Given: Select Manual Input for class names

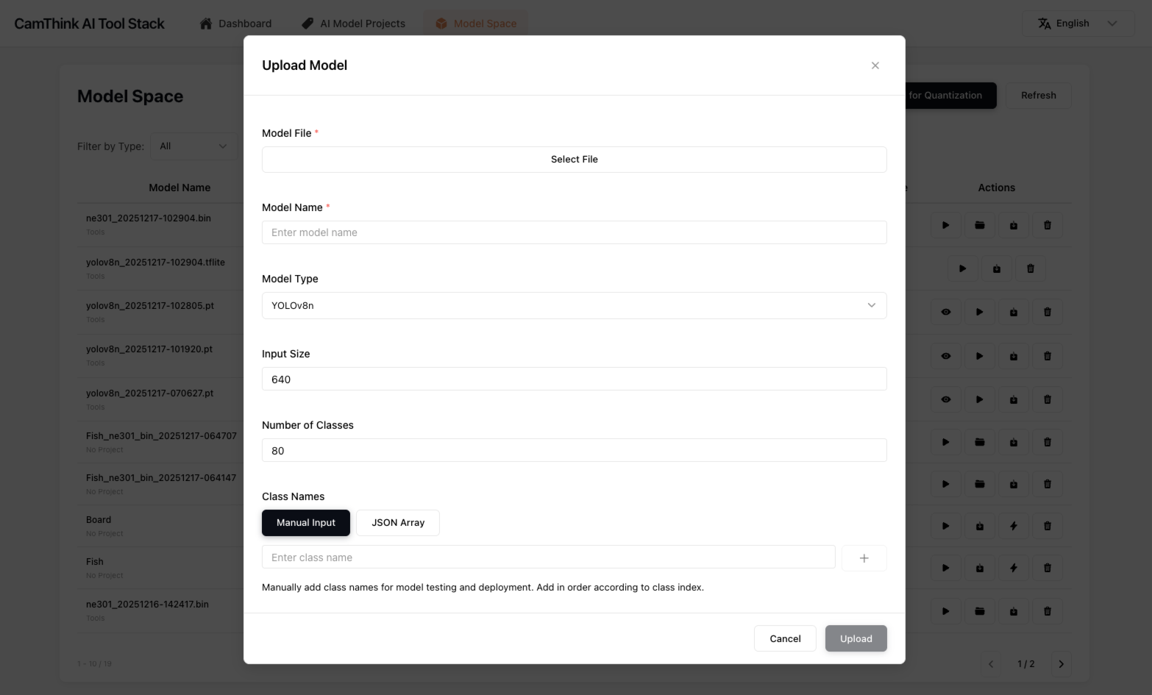Looking at the screenshot, I should pos(306,523).
